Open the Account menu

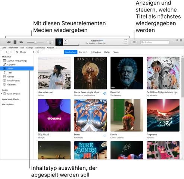(x=50, y=48)
